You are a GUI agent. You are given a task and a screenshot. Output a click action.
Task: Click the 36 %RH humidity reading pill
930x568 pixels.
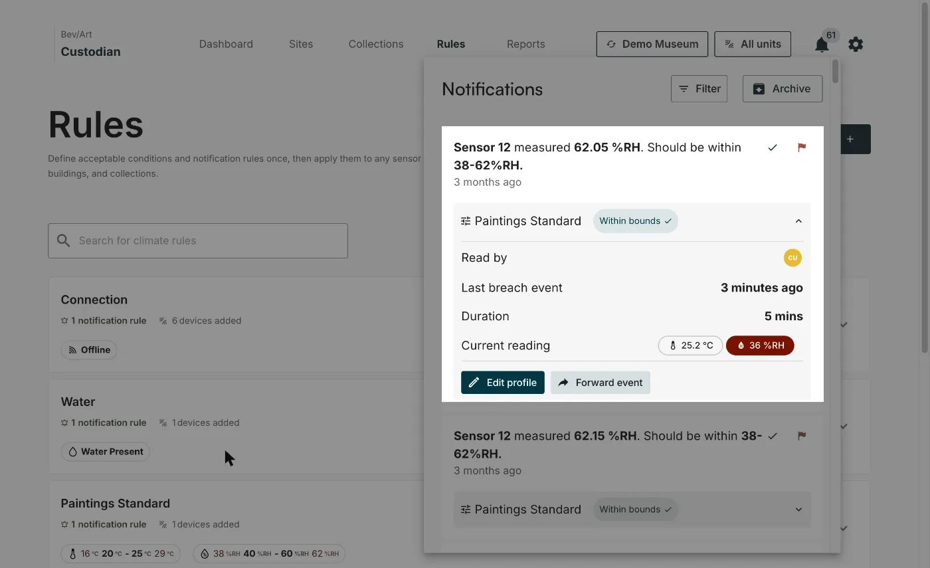click(x=760, y=345)
